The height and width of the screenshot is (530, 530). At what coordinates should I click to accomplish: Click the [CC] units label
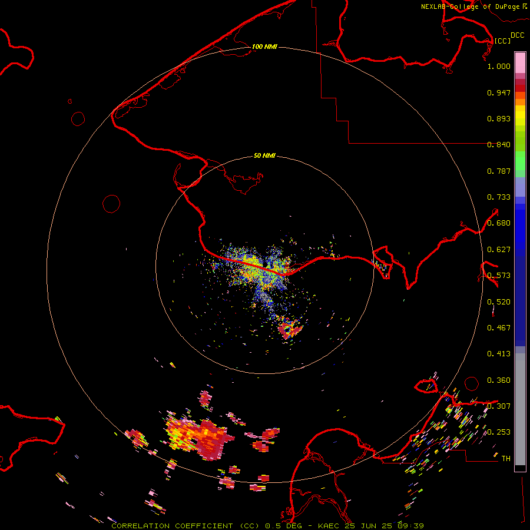click(502, 41)
